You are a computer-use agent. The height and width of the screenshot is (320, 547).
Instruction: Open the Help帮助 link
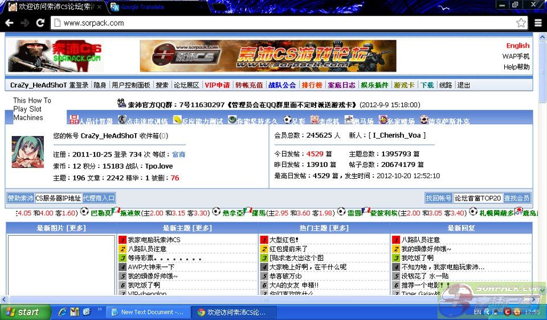pos(516,67)
